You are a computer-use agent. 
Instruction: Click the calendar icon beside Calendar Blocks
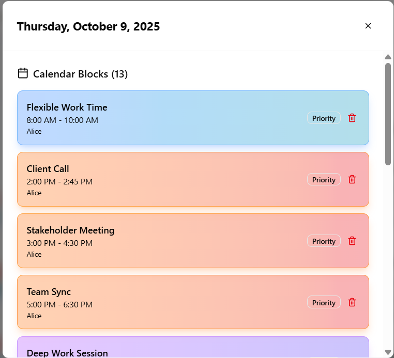[x=23, y=73]
